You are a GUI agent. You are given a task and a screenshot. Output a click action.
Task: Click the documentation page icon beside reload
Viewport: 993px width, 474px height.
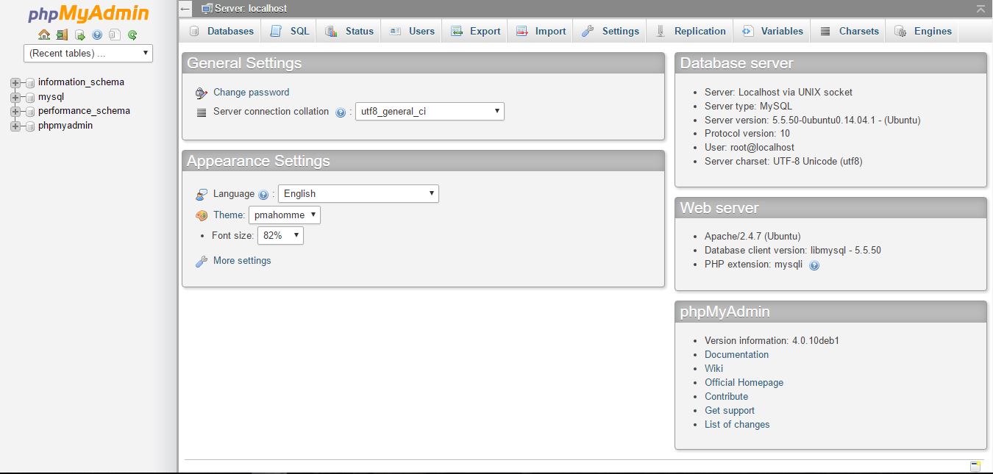115,35
